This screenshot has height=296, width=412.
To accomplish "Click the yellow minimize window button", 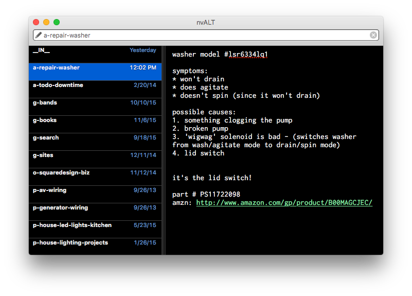I will [46, 22].
